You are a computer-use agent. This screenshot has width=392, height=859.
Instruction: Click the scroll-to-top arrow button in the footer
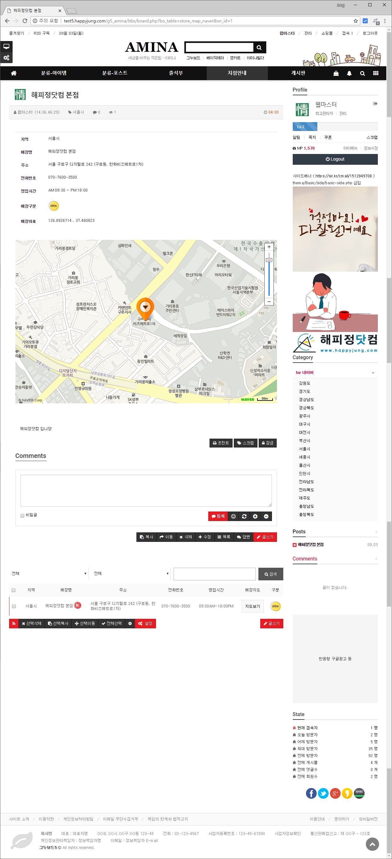[x=372, y=844]
